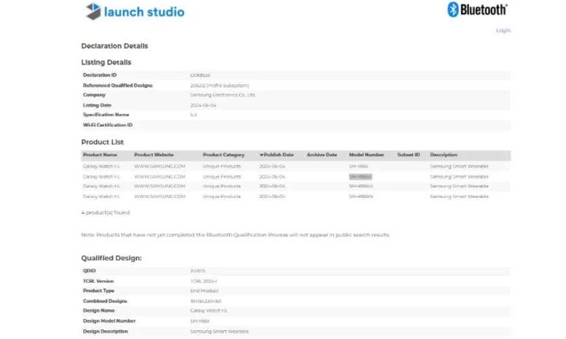
Task: Sort table by Product Category header
Action: tap(223, 155)
